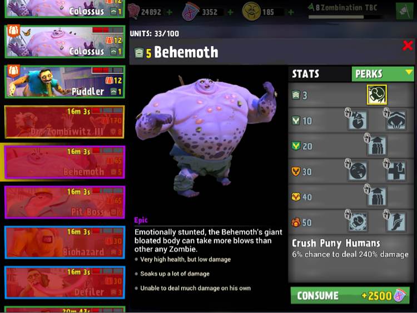The width and height of the screenshot is (417, 313).
Task: Select the locked squad perk at level 40
Action: pos(376,196)
